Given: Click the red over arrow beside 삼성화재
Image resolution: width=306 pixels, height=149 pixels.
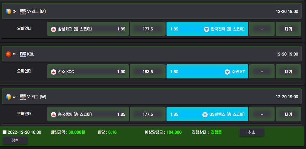Looking at the screenshot, I should (53, 29).
